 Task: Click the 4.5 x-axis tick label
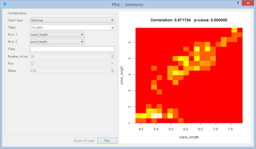141,129
